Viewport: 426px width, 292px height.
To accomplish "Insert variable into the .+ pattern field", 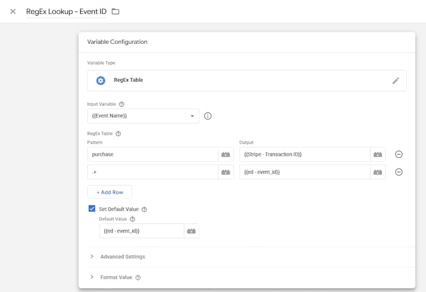I will point(226,172).
